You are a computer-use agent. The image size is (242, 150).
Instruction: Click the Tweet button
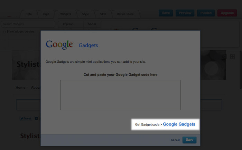point(26,118)
